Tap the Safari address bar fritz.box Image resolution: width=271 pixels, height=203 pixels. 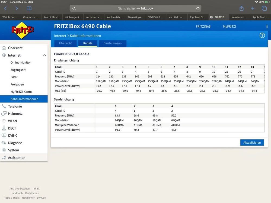135,8
